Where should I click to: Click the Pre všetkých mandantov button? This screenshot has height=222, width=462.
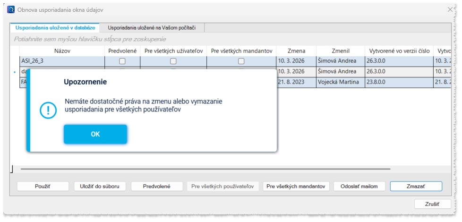pos(296,186)
